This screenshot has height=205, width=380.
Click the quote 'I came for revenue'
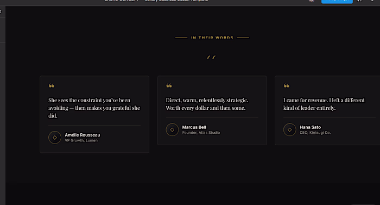(x=324, y=104)
